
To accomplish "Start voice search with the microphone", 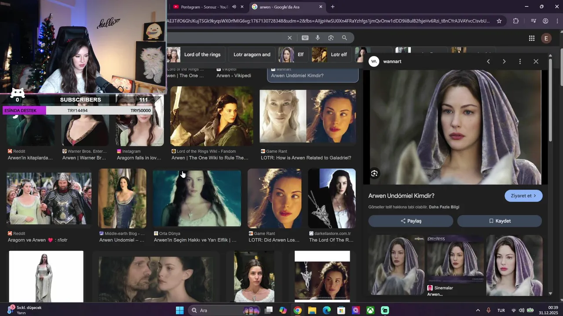I will (318, 38).
